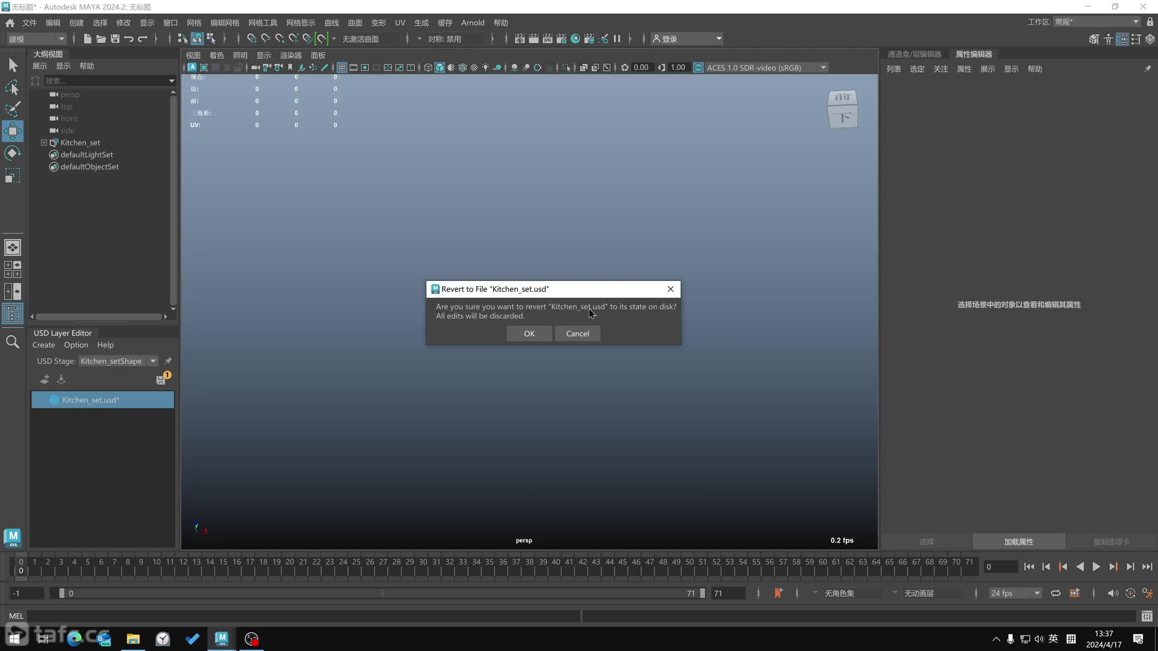Open the 建模 menu set dropdown
The image size is (1158, 651).
37,39
